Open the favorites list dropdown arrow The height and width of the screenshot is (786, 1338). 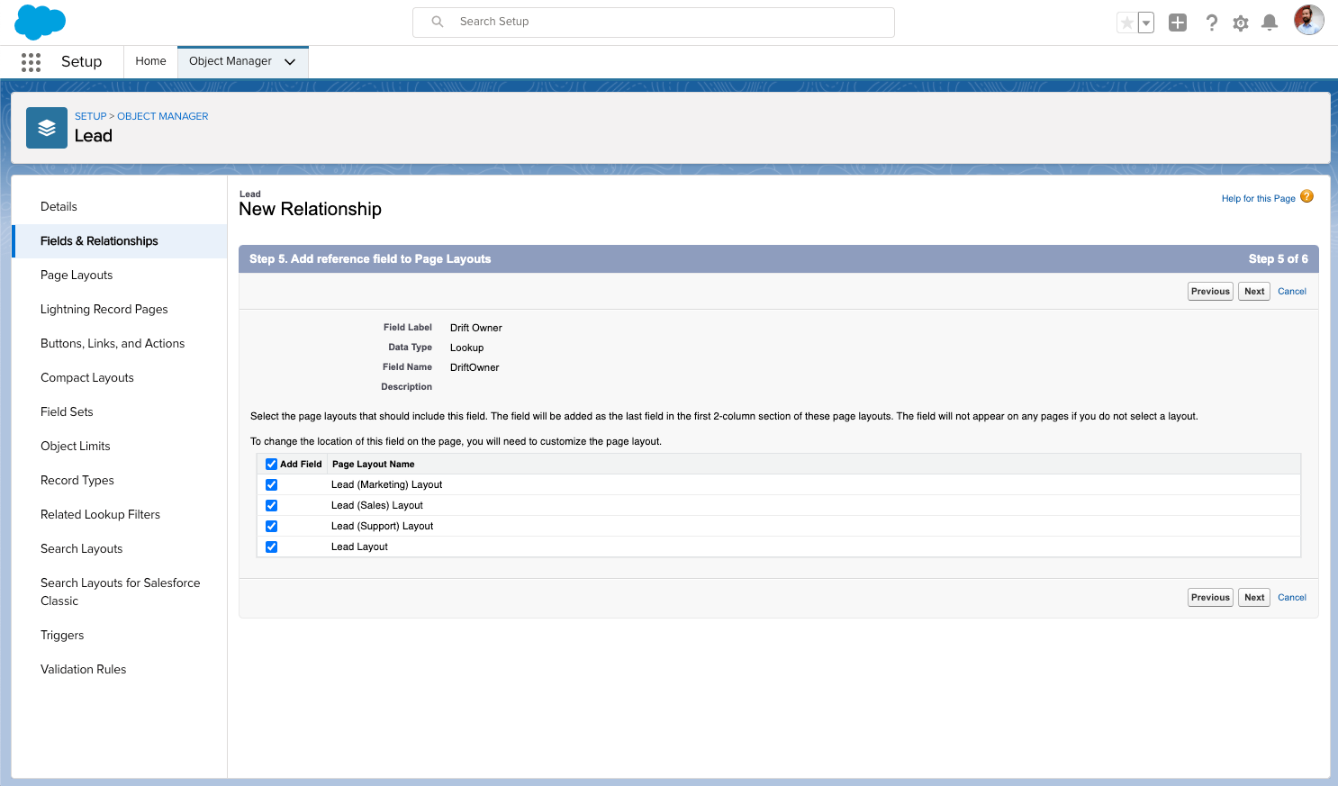pyautogui.click(x=1146, y=23)
